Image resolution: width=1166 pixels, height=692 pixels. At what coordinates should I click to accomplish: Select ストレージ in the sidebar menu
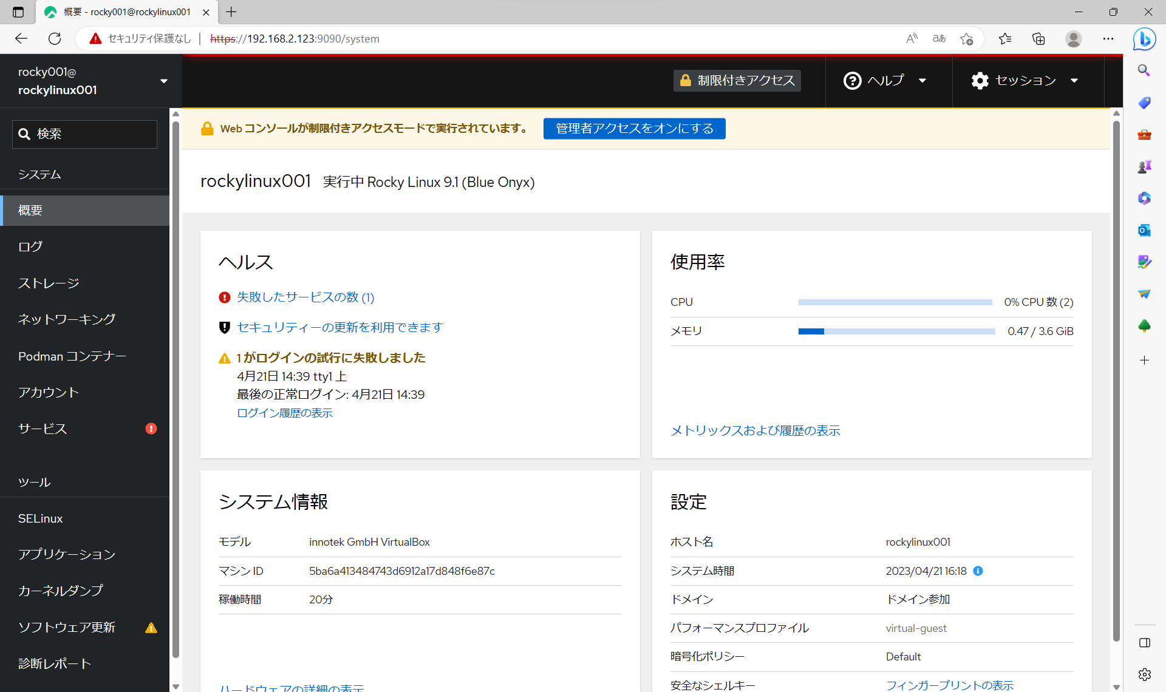tap(48, 283)
